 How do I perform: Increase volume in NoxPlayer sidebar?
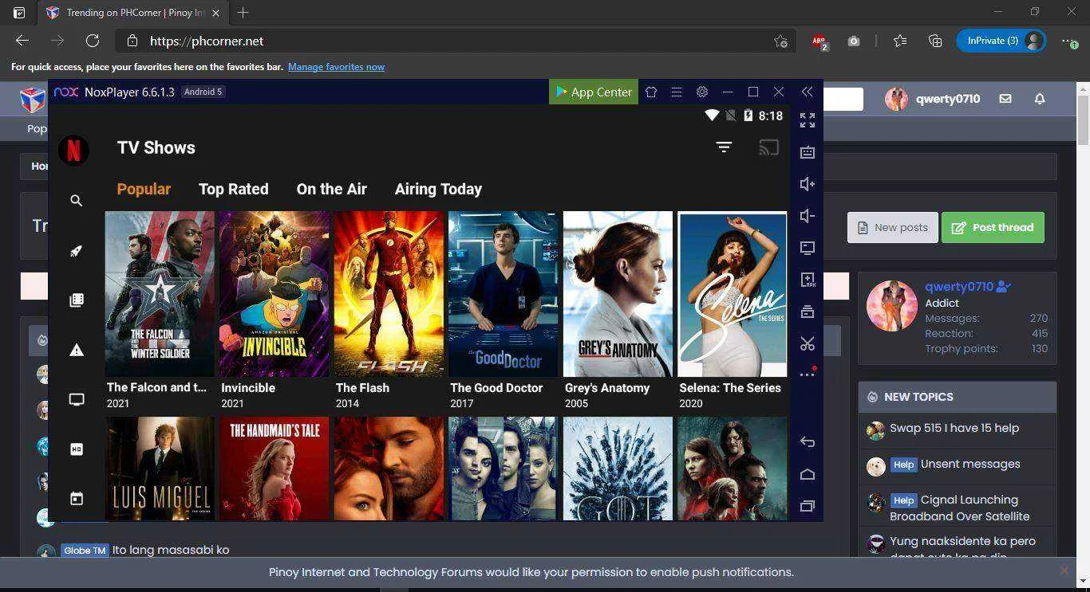point(808,184)
